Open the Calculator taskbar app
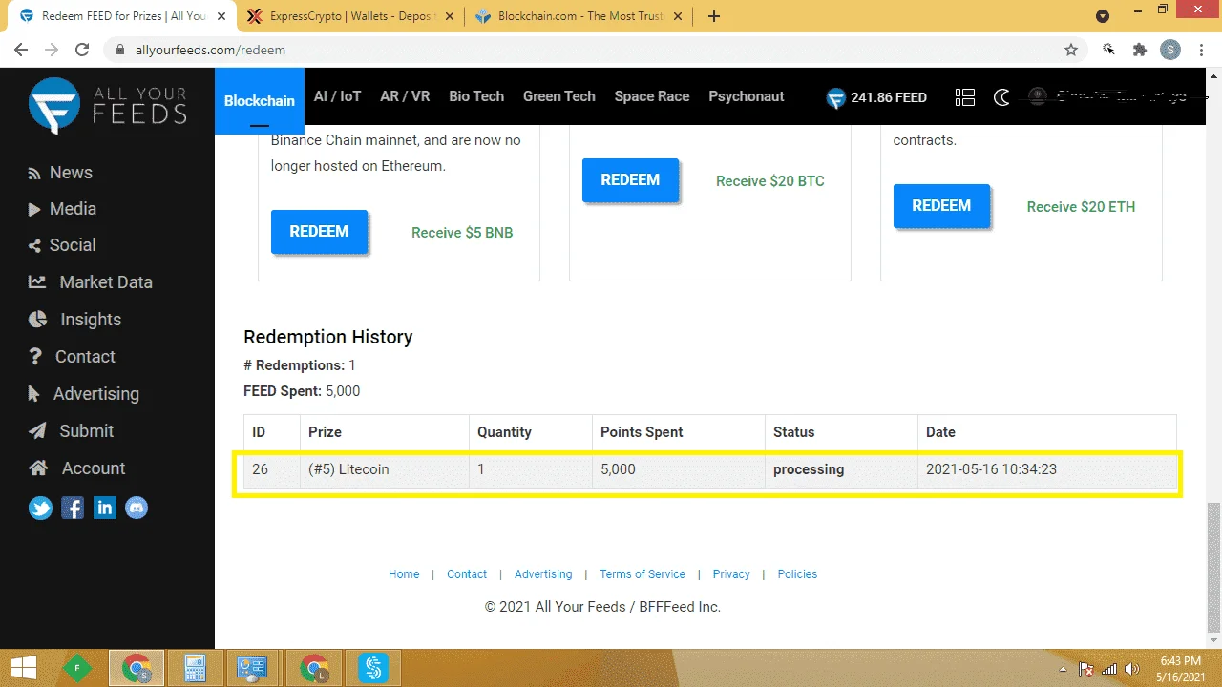 click(196, 668)
